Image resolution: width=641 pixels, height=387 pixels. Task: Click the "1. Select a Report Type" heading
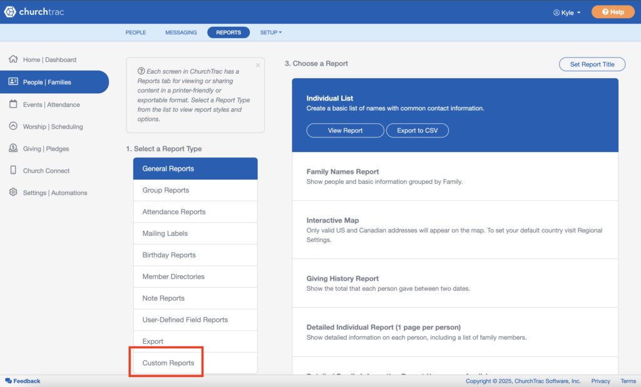point(164,149)
